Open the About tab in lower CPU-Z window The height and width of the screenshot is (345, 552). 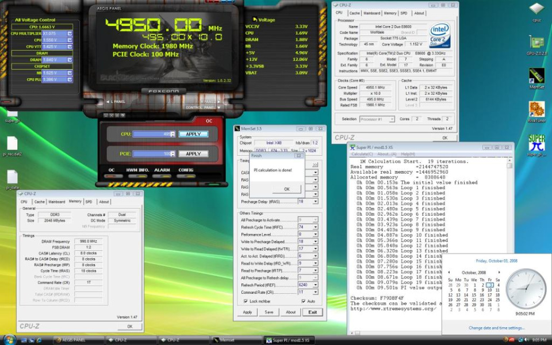pos(104,202)
